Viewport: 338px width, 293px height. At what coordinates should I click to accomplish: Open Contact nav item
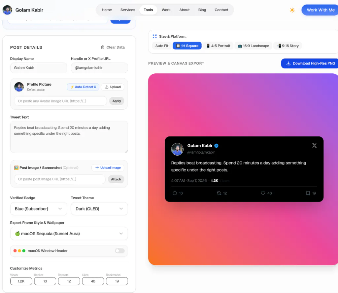tap(221, 10)
